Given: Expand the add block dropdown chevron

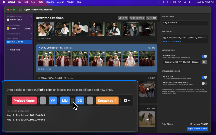Looking at the screenshot, I should [x=129, y=101].
